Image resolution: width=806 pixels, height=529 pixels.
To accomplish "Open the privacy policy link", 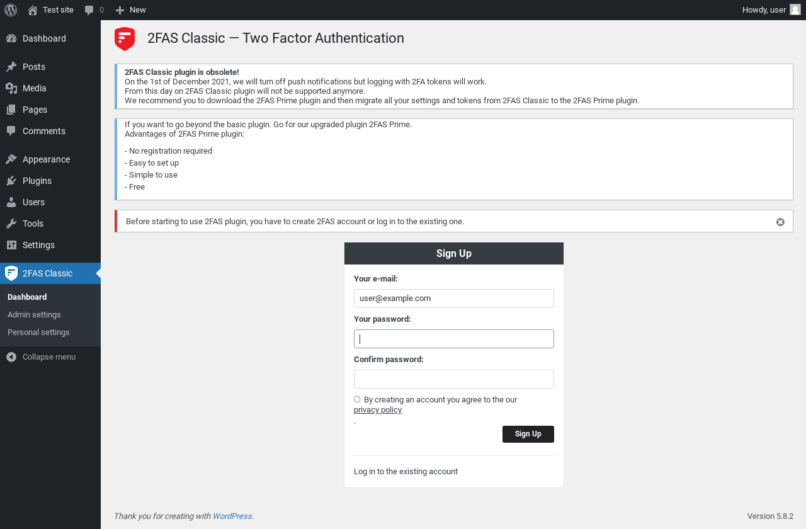I will (x=378, y=410).
